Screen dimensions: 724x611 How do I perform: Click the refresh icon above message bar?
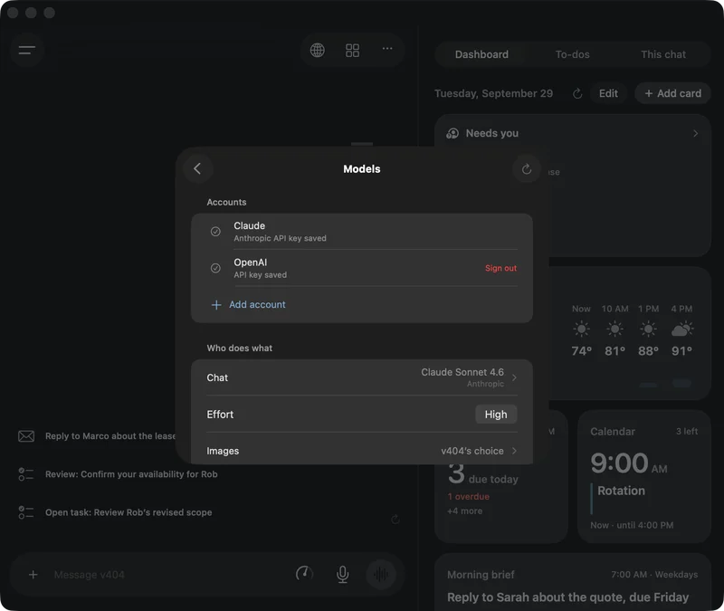(x=395, y=520)
